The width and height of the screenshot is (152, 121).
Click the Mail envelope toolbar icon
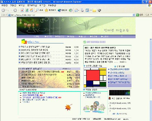click(76, 10)
